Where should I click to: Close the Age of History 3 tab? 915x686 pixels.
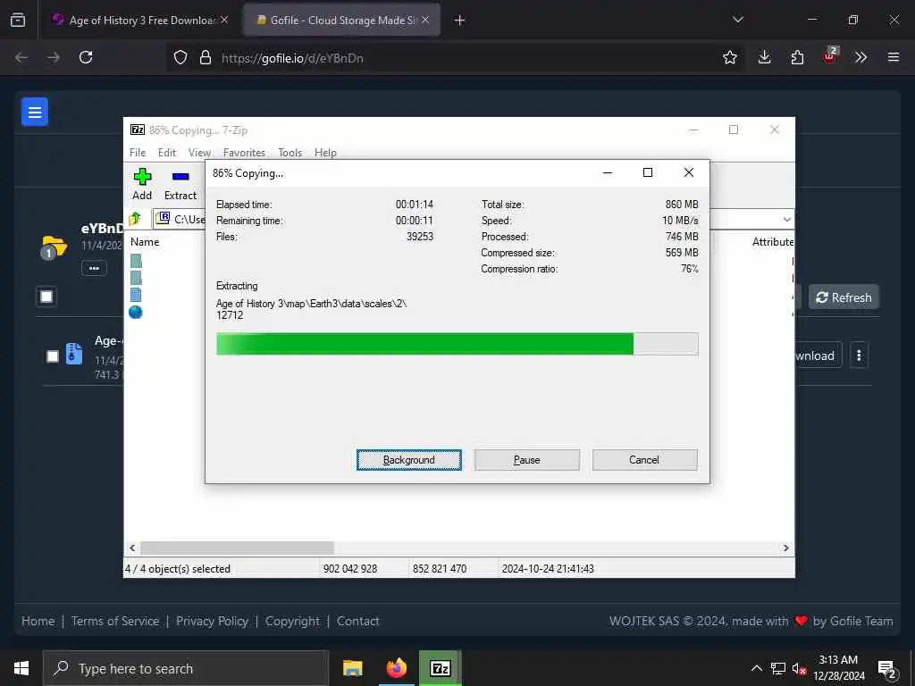coord(224,20)
